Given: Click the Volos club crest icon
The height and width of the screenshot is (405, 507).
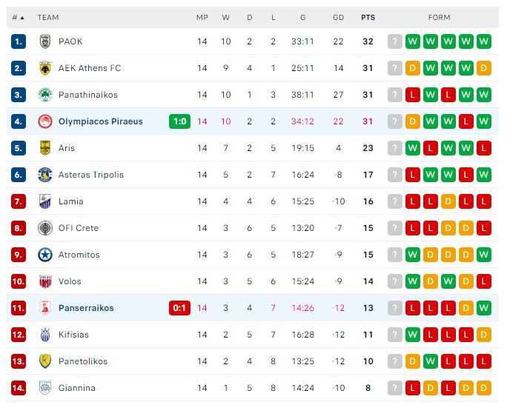Looking at the screenshot, I should [x=44, y=281].
